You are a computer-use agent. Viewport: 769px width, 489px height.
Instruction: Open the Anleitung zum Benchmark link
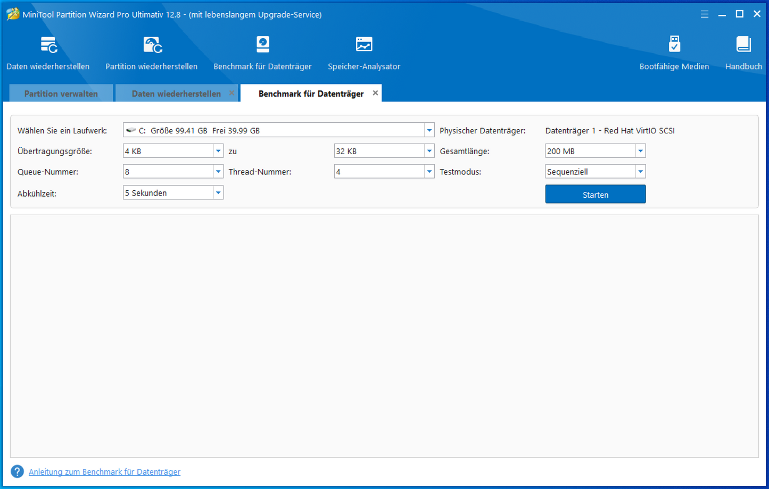(x=104, y=472)
